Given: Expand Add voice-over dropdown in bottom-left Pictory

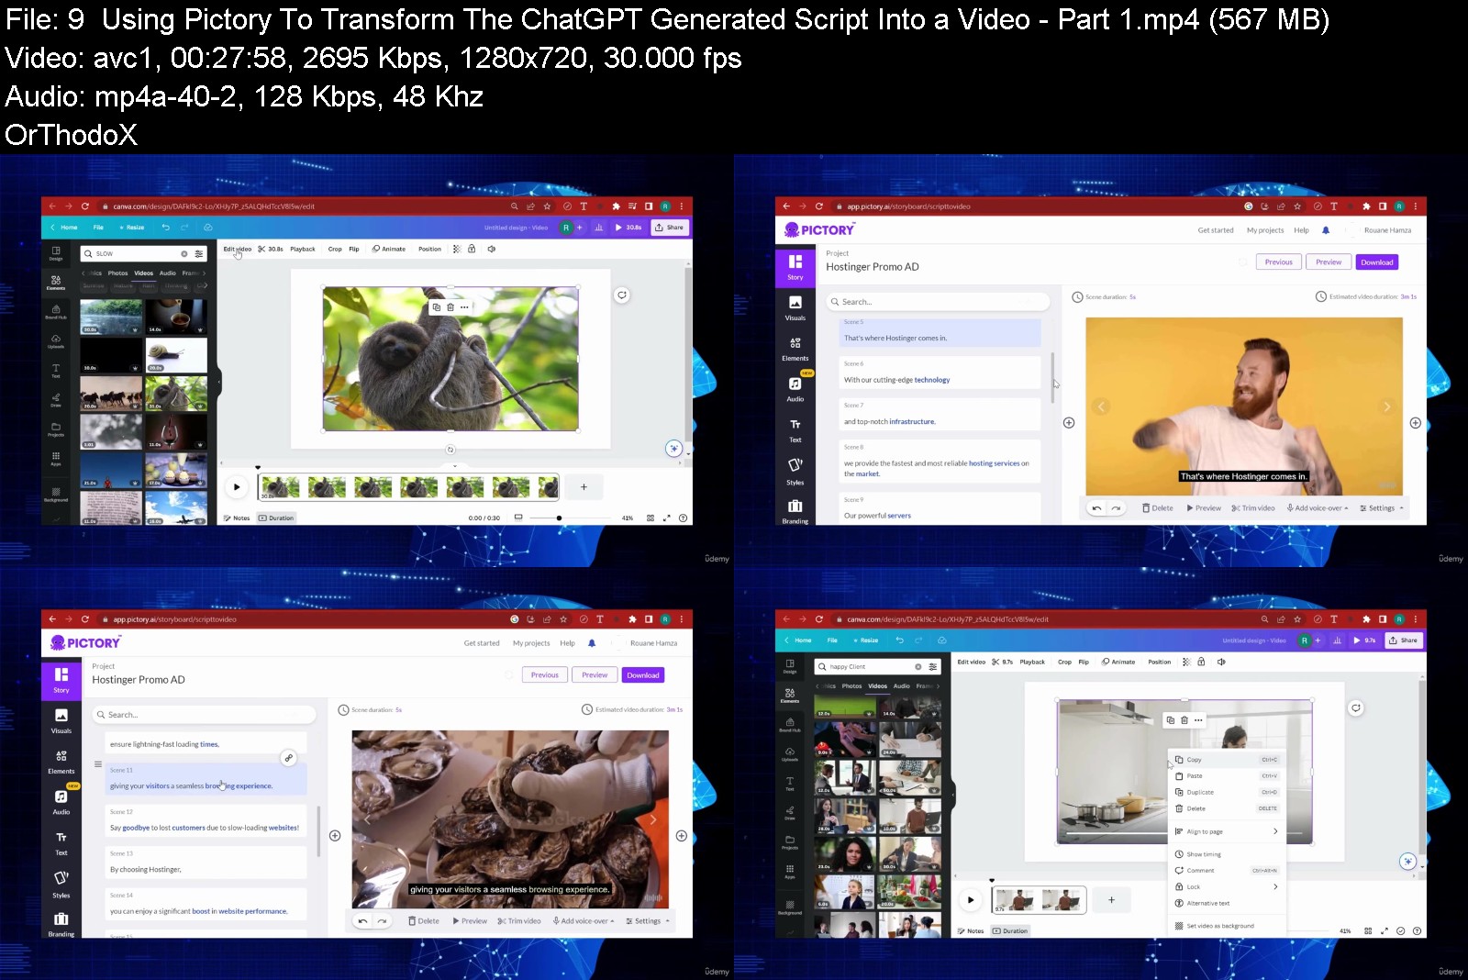Looking at the screenshot, I should click(584, 920).
